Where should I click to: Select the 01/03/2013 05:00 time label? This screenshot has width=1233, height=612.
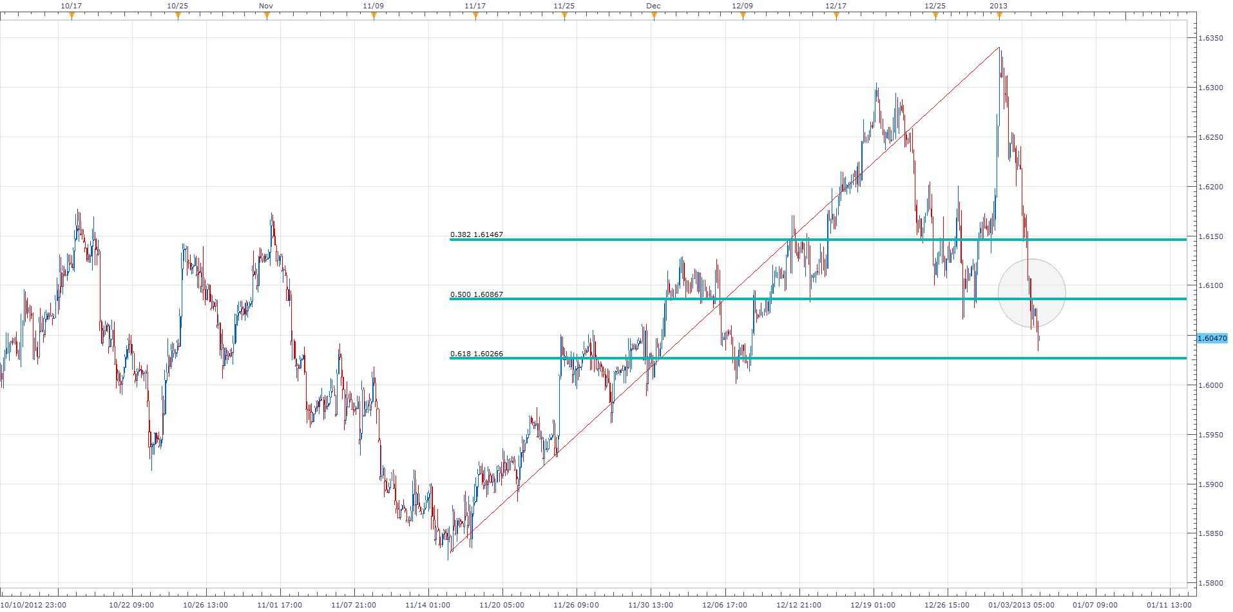1022,605
